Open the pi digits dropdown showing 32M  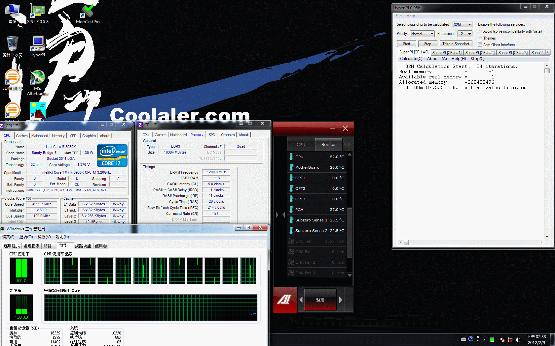(462, 25)
